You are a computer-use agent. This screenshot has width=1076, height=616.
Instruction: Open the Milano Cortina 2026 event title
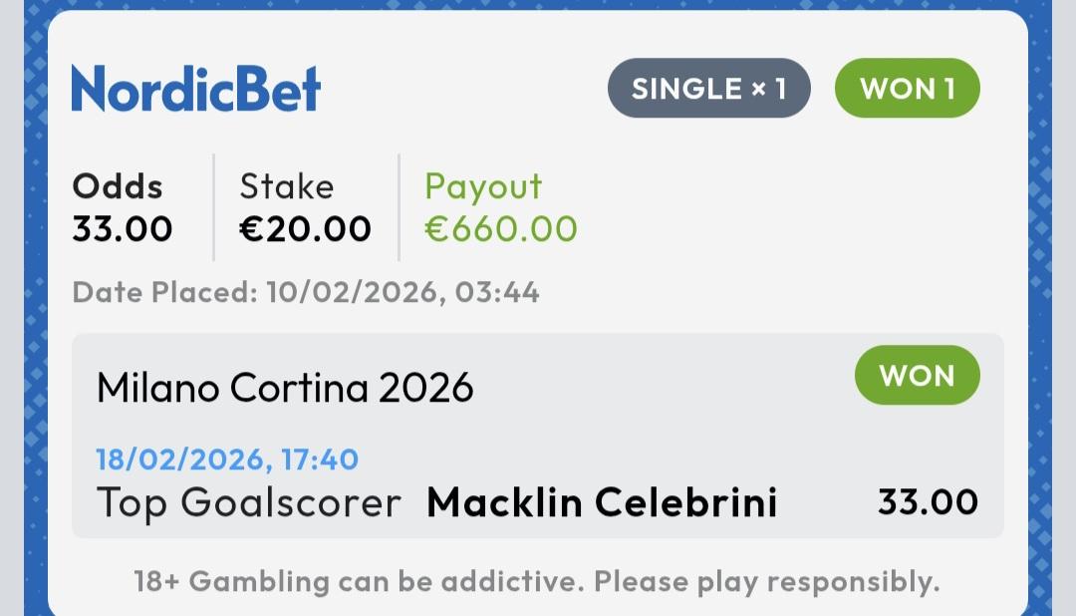(x=285, y=387)
